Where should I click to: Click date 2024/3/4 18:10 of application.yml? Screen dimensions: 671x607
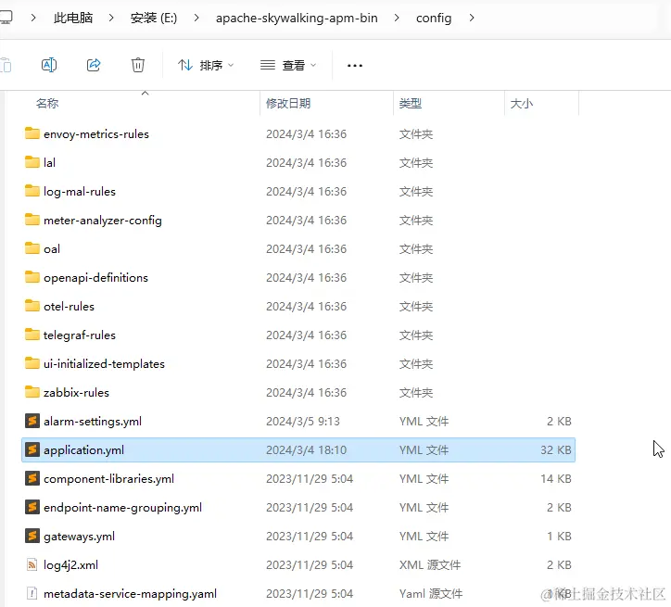(306, 450)
